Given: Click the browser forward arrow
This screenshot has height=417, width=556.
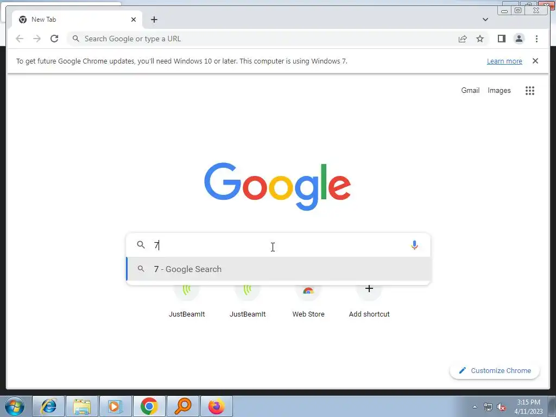Looking at the screenshot, I should point(37,39).
